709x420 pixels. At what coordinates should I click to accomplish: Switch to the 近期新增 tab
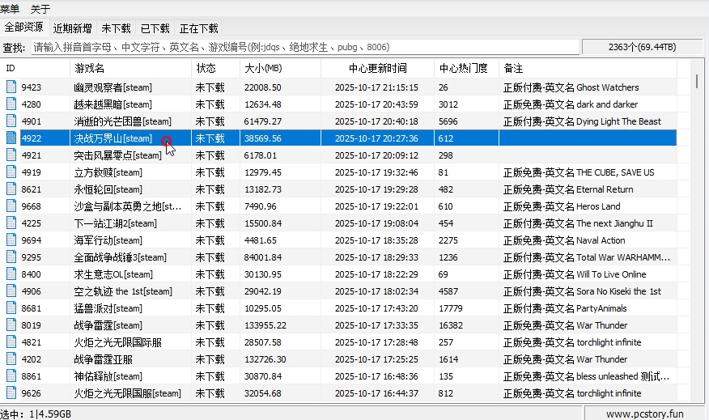(72, 28)
